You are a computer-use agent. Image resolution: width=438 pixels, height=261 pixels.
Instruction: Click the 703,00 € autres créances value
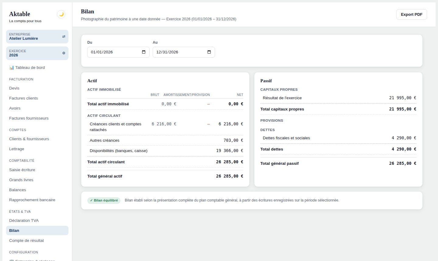point(233,140)
